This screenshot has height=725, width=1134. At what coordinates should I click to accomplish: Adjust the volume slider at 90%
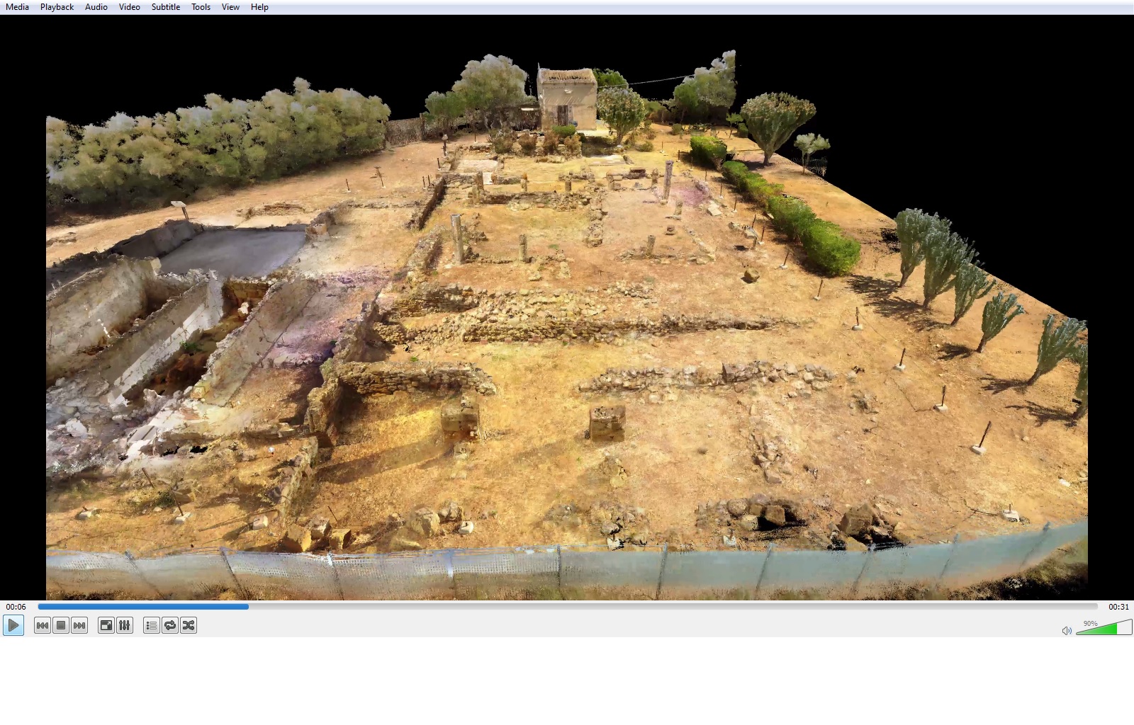click(1104, 627)
